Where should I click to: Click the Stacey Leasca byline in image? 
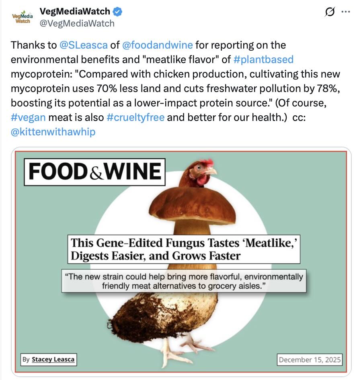click(x=49, y=359)
